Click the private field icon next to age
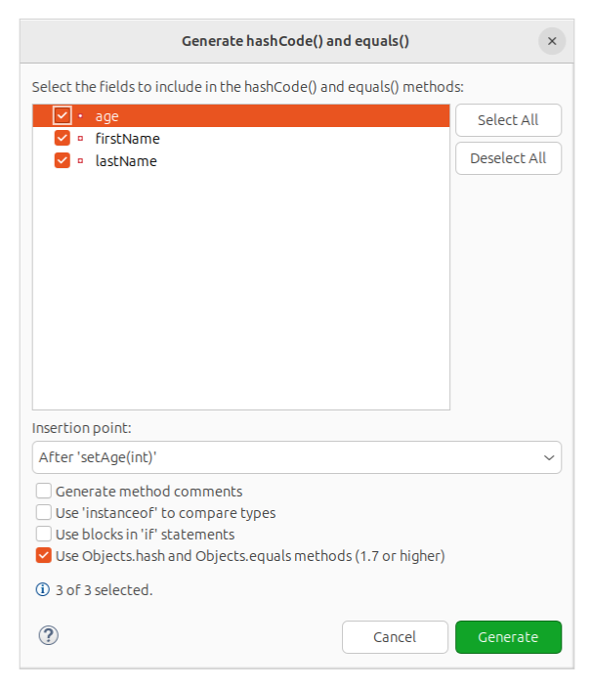This screenshot has height=688, width=592. [80, 116]
